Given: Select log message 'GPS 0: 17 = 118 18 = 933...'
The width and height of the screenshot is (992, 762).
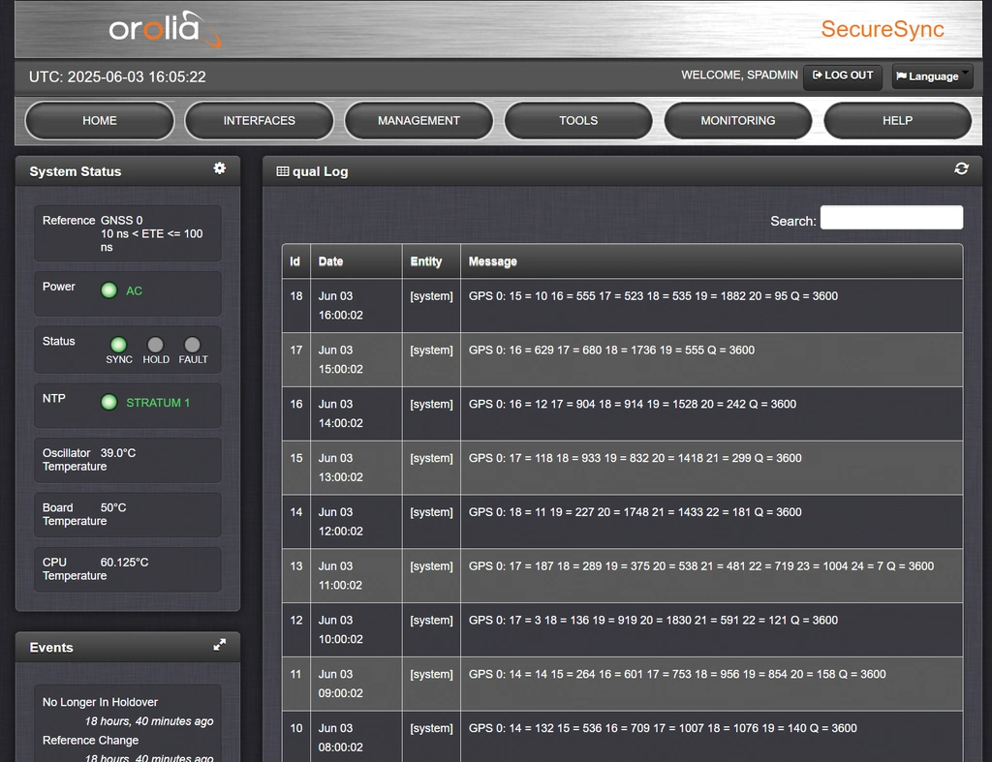Looking at the screenshot, I should [x=635, y=458].
